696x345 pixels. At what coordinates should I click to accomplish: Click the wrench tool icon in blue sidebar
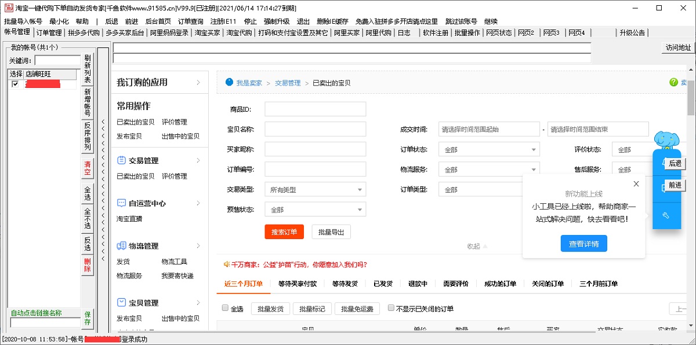[666, 216]
